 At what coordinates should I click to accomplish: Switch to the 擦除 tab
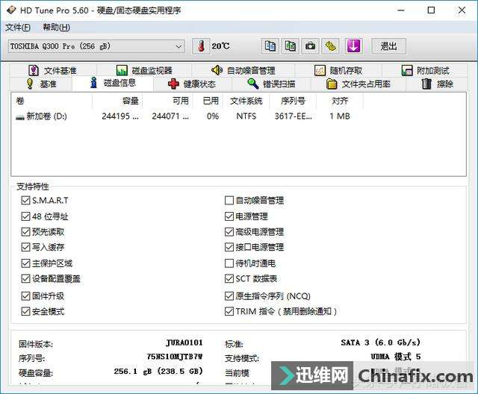click(x=437, y=84)
